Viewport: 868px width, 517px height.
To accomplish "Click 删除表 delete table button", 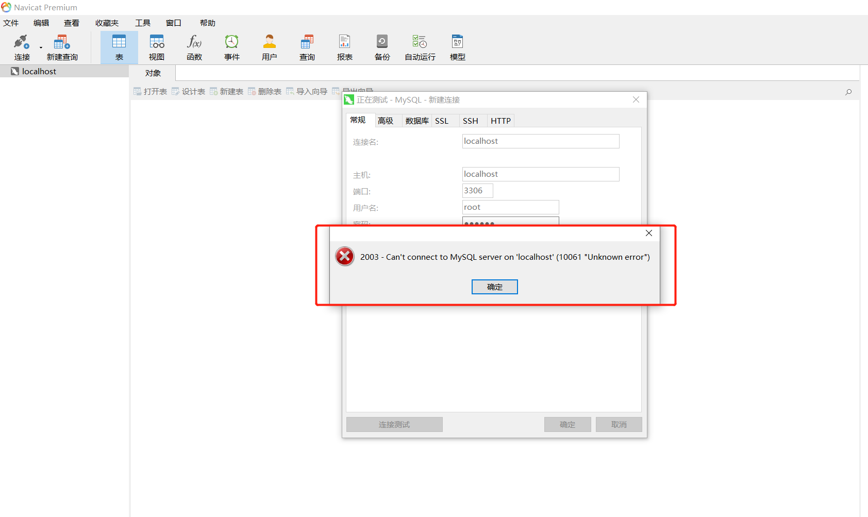I will click(265, 92).
